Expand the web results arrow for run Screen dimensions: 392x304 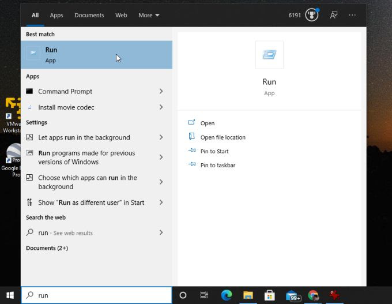pyautogui.click(x=161, y=232)
